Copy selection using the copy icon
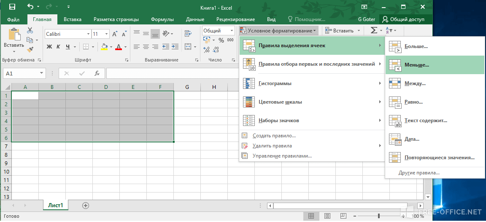 [30, 40]
